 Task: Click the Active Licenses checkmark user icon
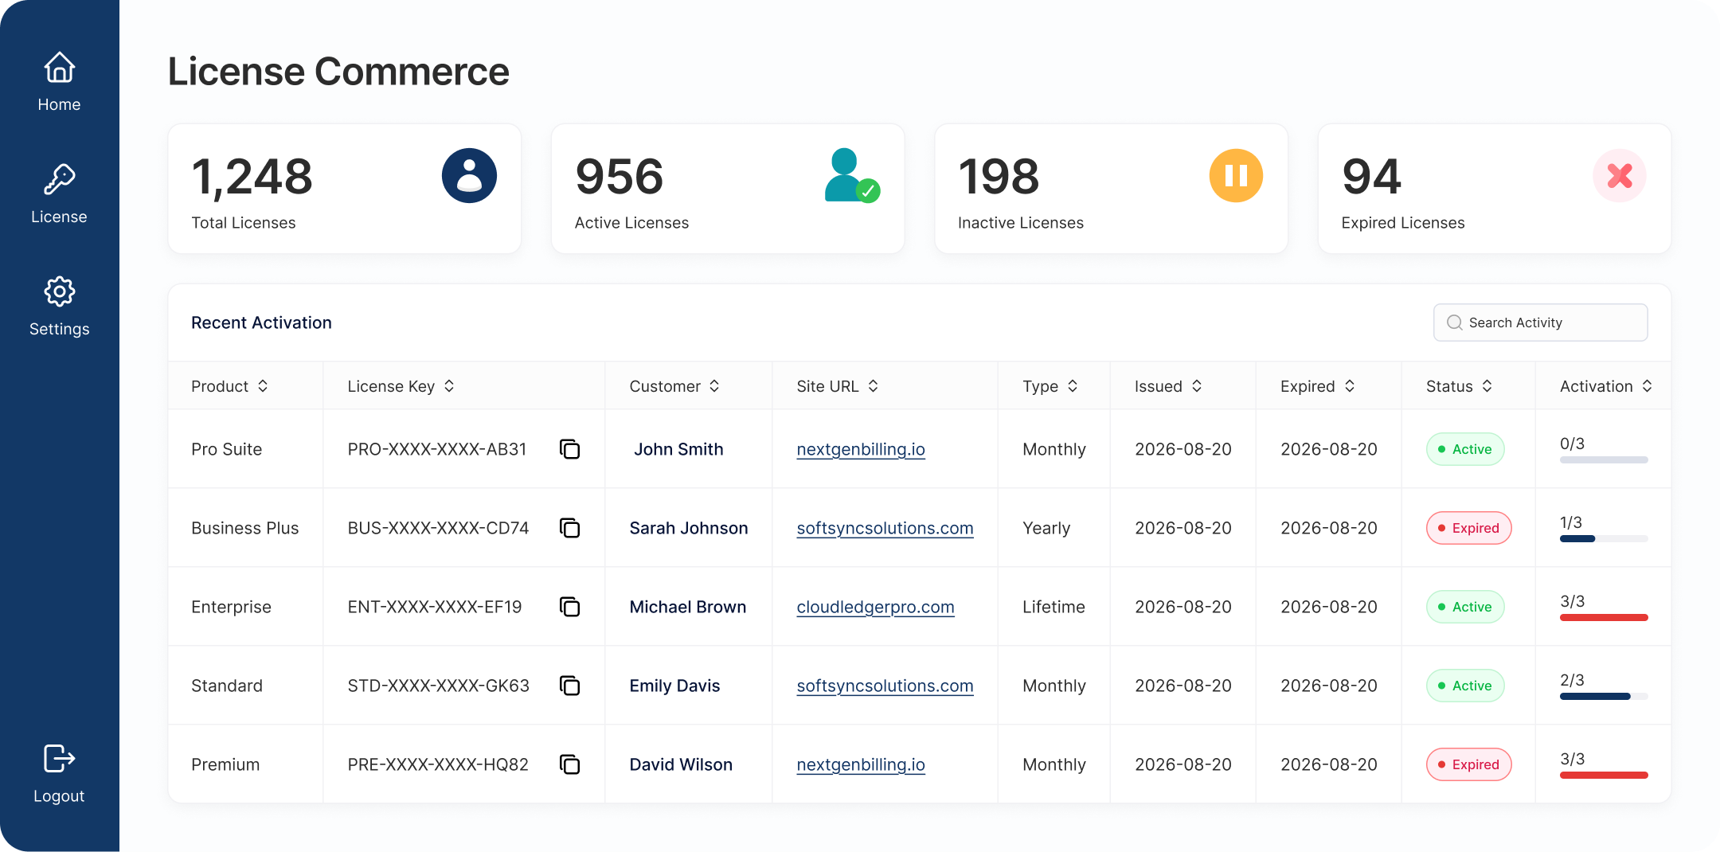coord(852,175)
